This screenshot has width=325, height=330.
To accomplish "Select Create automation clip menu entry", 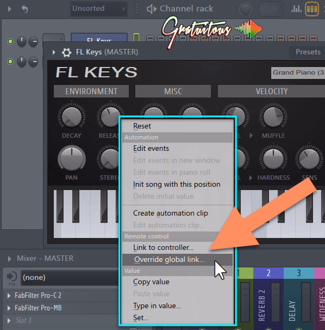I will (177, 213).
